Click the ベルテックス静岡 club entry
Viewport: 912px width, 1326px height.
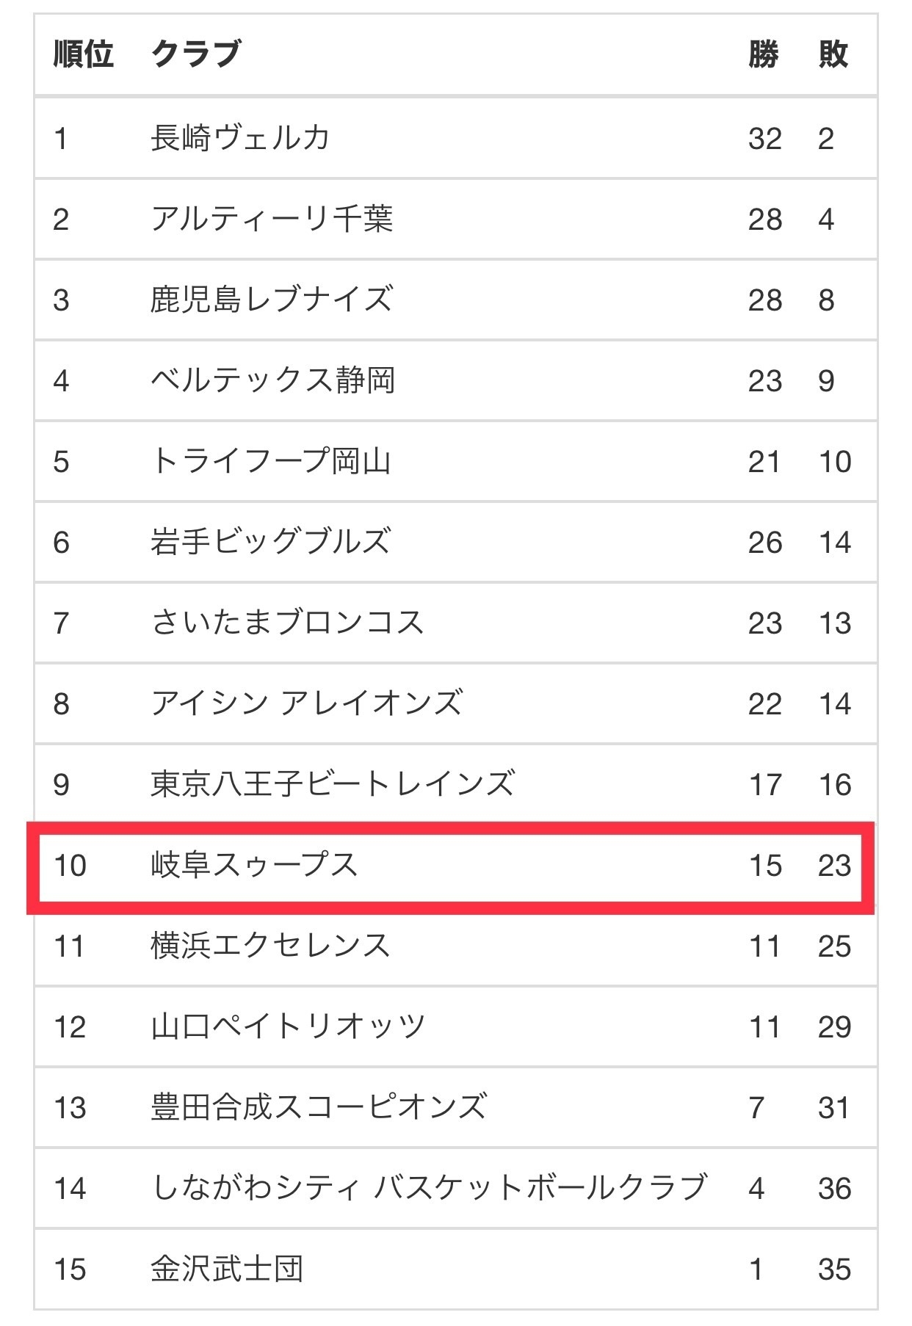coord(272,380)
